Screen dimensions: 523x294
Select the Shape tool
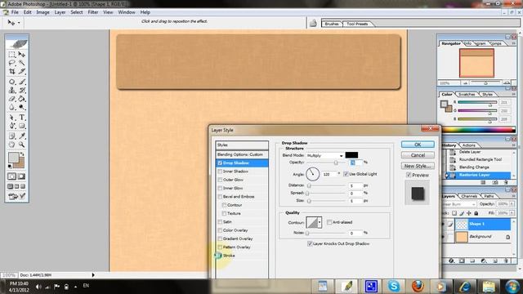pos(22,126)
